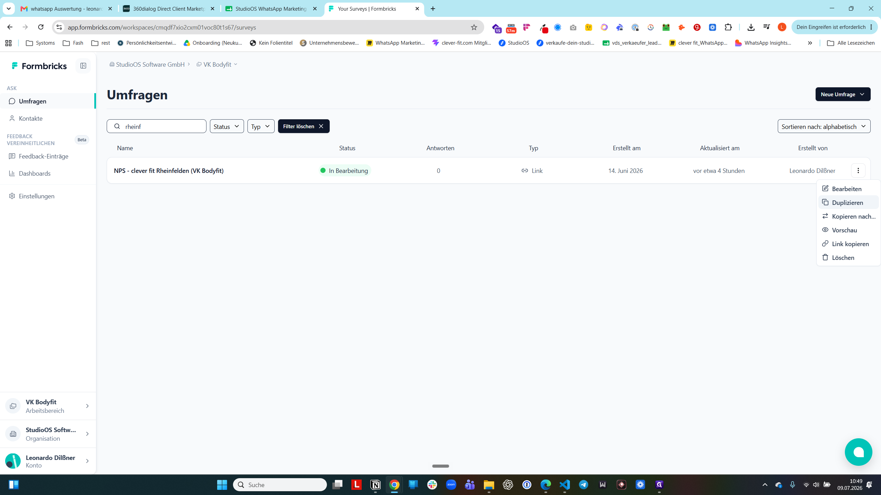Open Dashboards from the sidebar
Viewport: 881px width, 495px height.
point(34,173)
